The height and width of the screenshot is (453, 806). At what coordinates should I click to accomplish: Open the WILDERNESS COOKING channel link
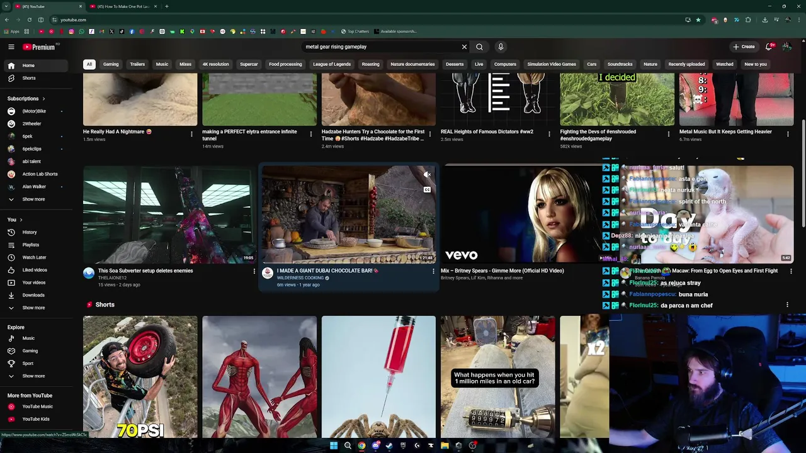pyautogui.click(x=300, y=278)
